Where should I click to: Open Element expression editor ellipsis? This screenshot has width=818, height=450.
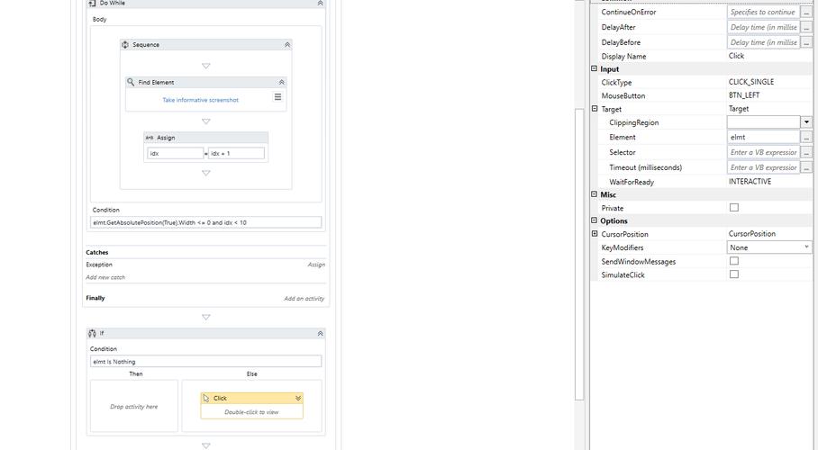click(x=806, y=137)
